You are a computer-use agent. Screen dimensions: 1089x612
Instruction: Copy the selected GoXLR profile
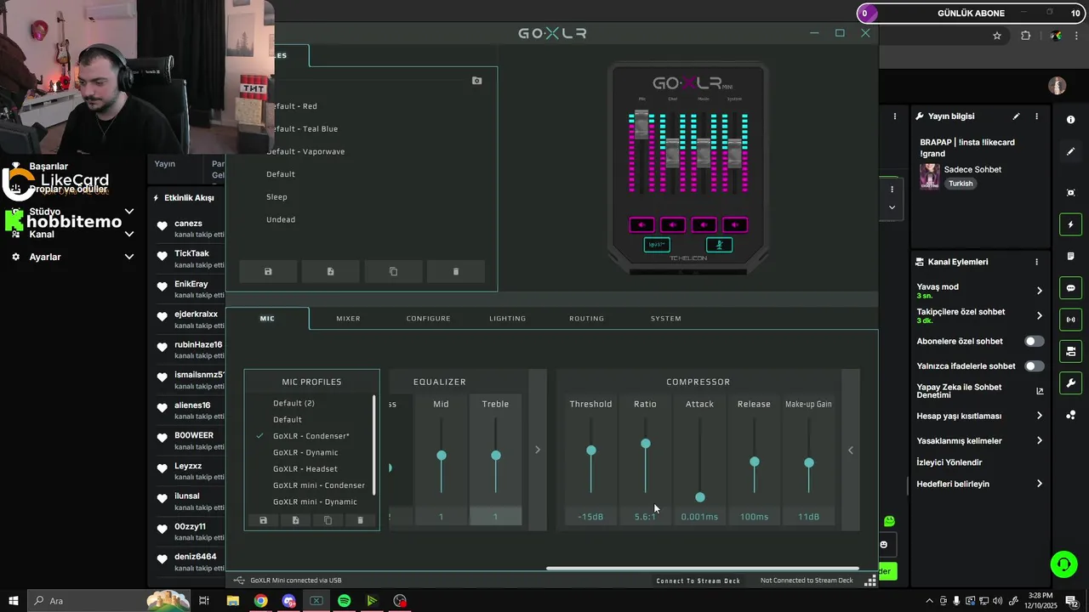[x=393, y=271]
